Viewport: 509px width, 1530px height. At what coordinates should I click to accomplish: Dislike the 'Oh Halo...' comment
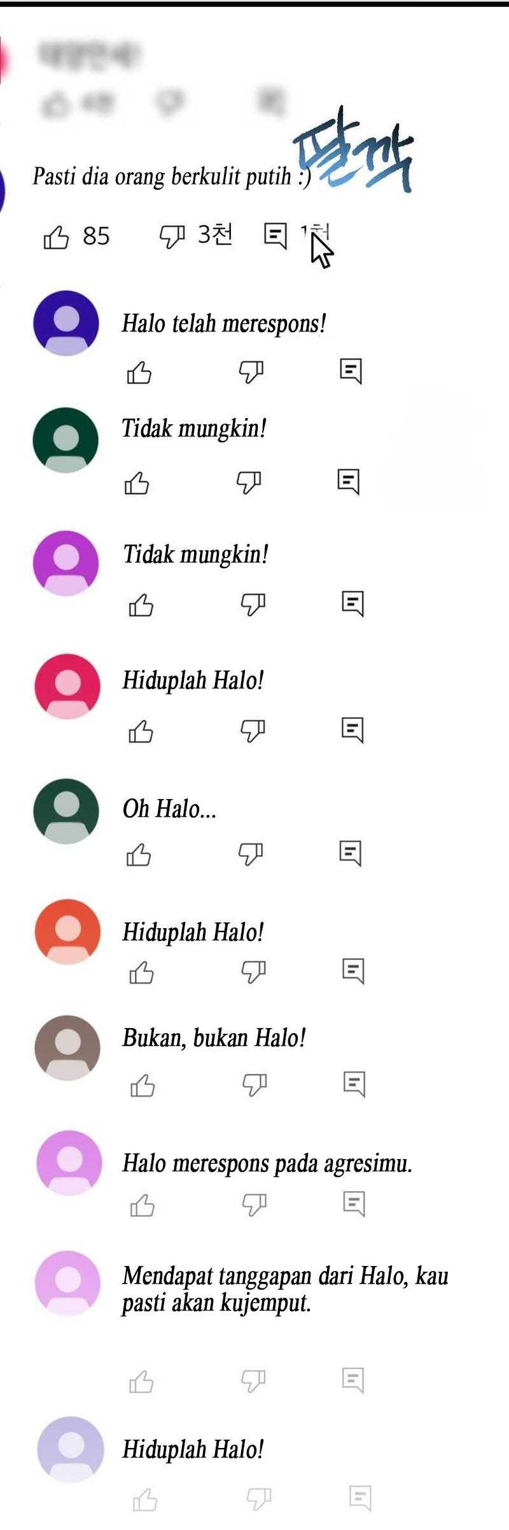point(251,854)
